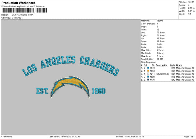
Task: Click the barcode under the header
Action: click(x=24, y=10)
